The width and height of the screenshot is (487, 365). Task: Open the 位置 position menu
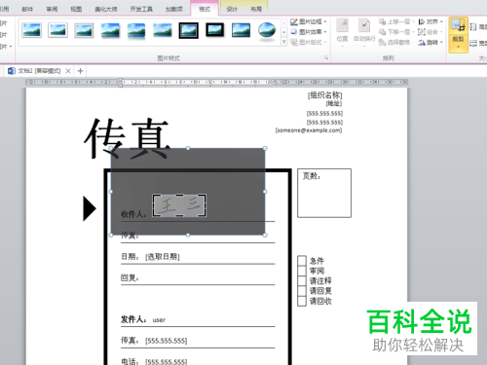coord(342,33)
